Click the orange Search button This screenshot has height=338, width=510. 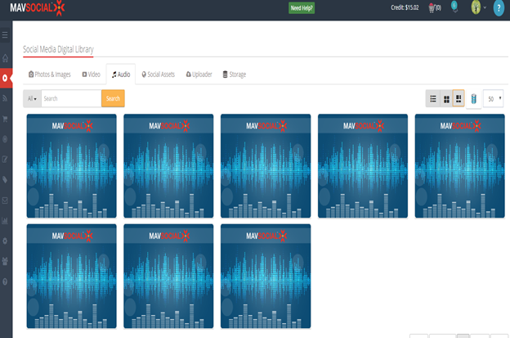pos(113,98)
